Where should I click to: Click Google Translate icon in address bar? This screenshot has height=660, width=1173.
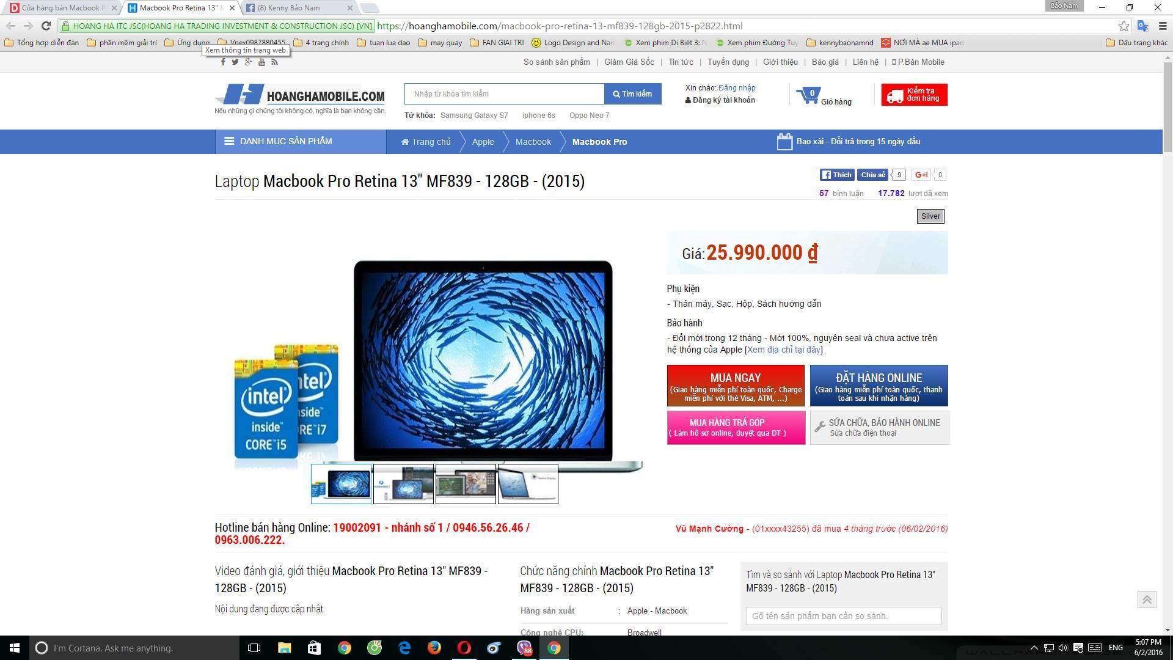point(1142,26)
